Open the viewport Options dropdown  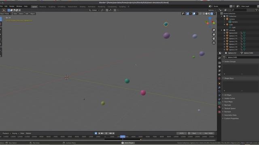tap(212, 10)
